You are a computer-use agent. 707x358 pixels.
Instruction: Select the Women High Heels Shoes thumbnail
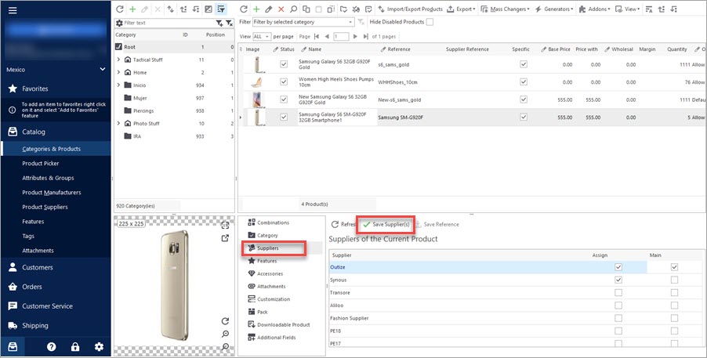coord(256,82)
